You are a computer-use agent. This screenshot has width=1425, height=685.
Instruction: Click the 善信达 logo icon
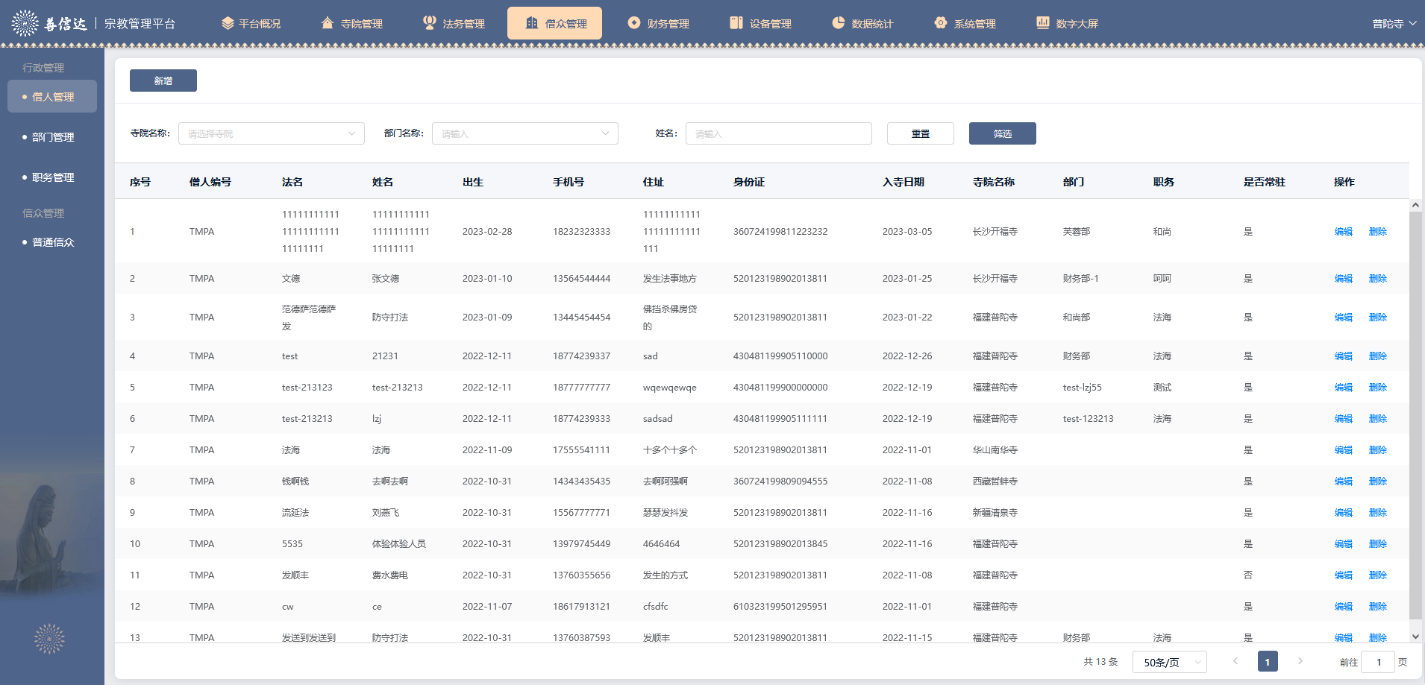[x=25, y=23]
